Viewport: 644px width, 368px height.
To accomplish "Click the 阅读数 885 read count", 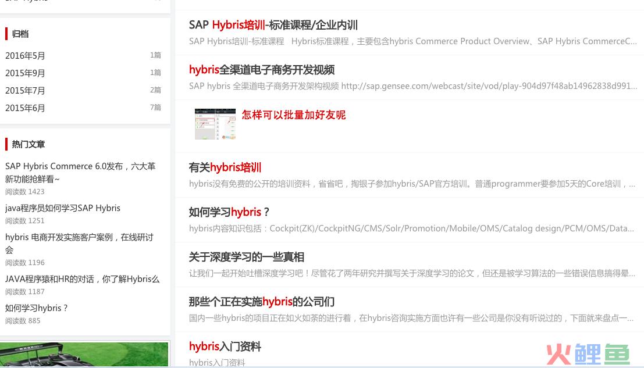I will (23, 321).
